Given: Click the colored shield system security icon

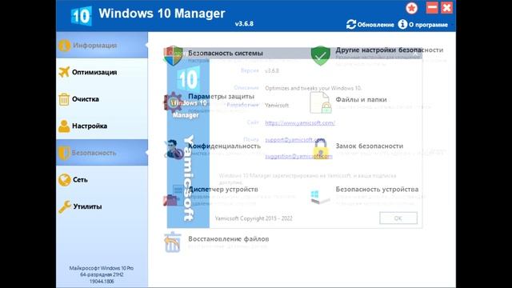Looking at the screenshot, I should 173,55.
